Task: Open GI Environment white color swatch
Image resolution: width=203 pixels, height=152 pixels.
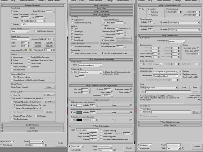Action: point(79,105)
